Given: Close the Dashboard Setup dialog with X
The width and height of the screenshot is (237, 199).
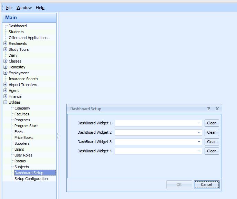Looking at the screenshot, I should [x=217, y=108].
